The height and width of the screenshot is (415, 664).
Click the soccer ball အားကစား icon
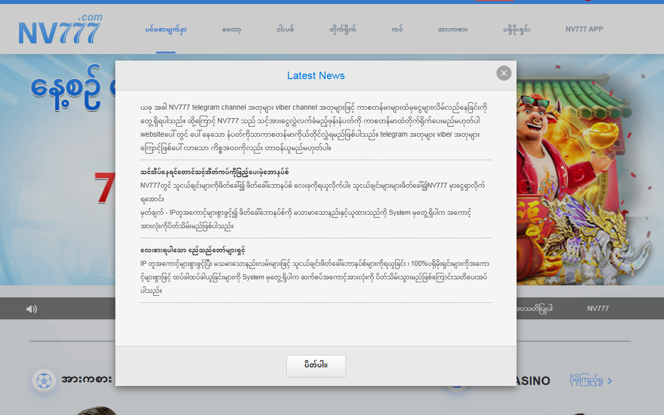click(44, 381)
